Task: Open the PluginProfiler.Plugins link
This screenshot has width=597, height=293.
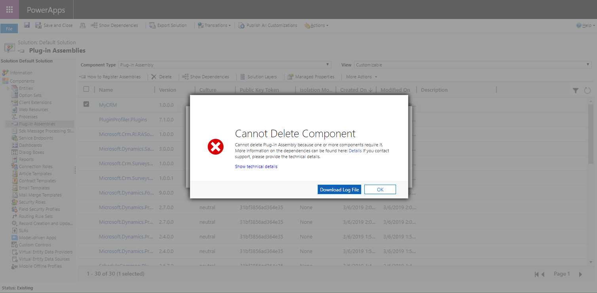Action: click(123, 119)
